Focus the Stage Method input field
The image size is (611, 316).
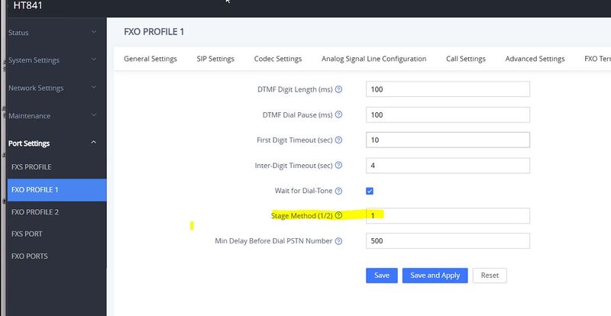click(x=448, y=215)
